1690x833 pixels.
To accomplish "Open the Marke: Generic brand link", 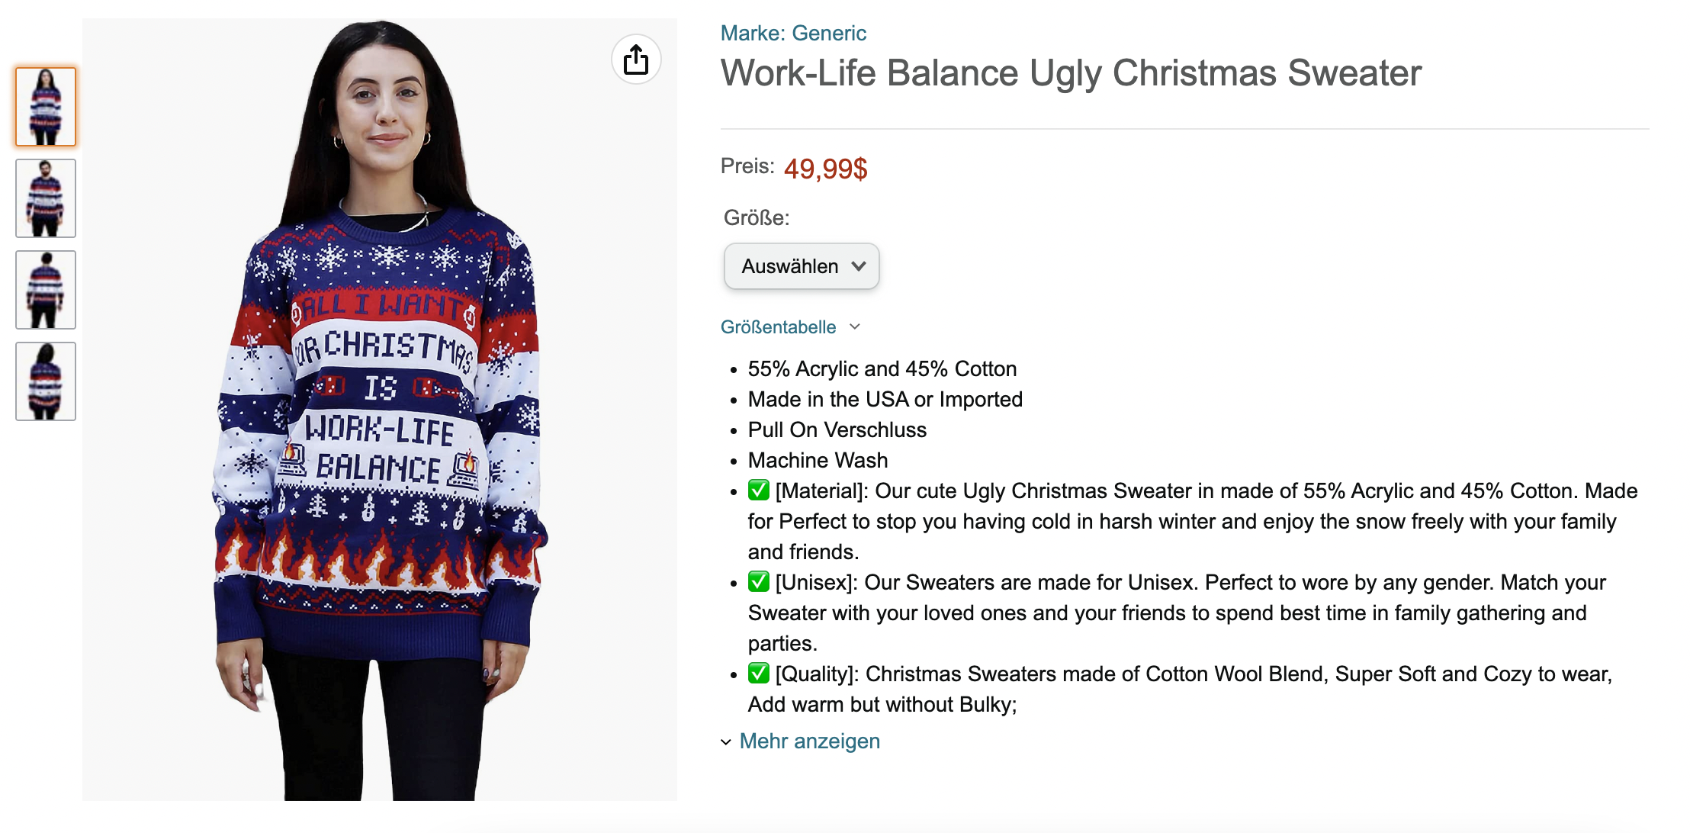I will [x=793, y=33].
